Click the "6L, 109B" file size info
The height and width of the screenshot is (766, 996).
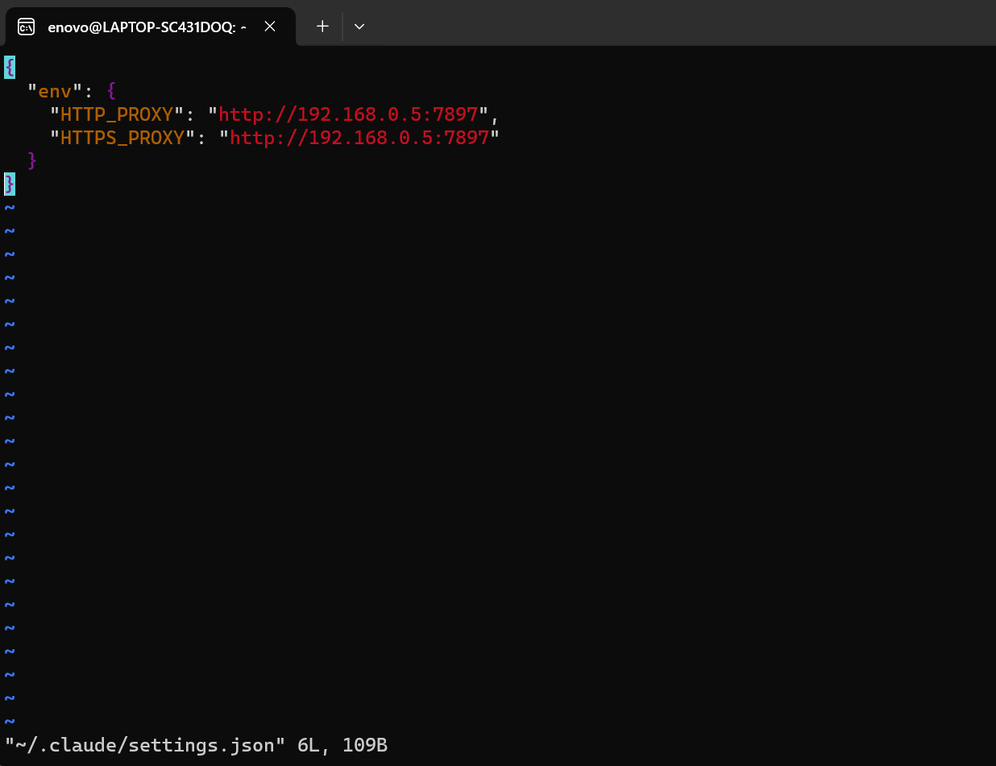coord(342,745)
